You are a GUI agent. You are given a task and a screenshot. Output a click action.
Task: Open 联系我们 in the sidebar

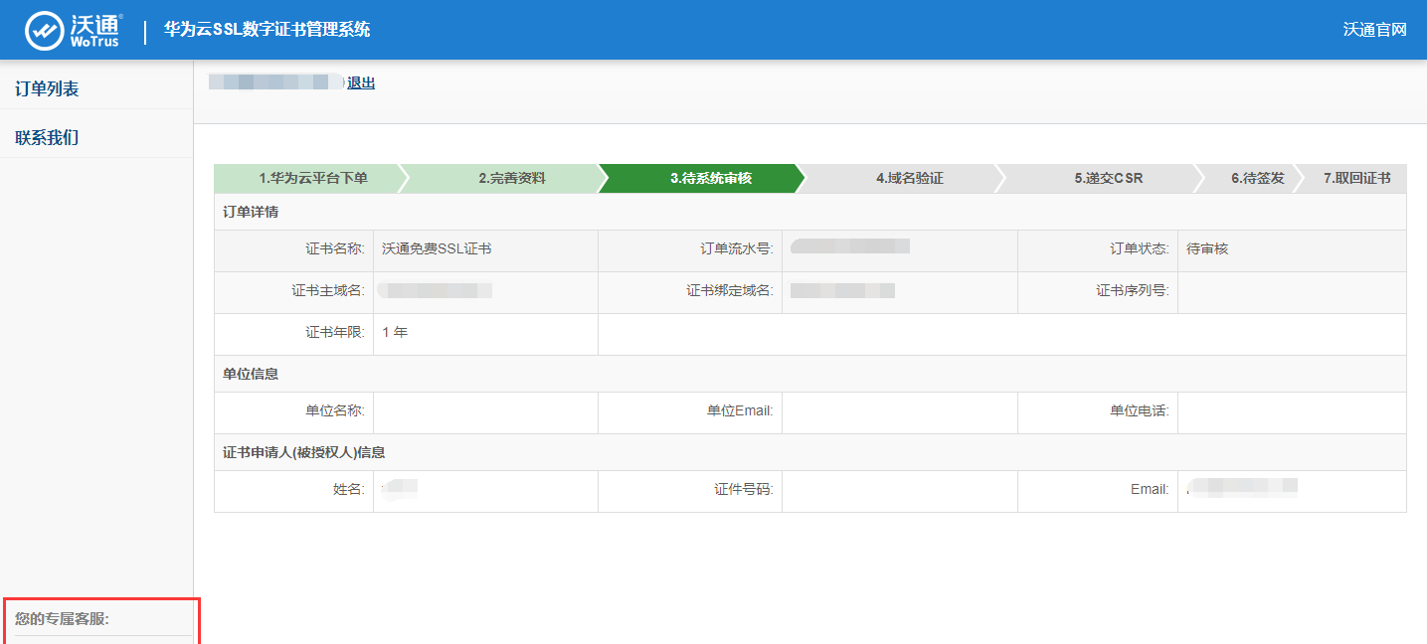pos(47,138)
